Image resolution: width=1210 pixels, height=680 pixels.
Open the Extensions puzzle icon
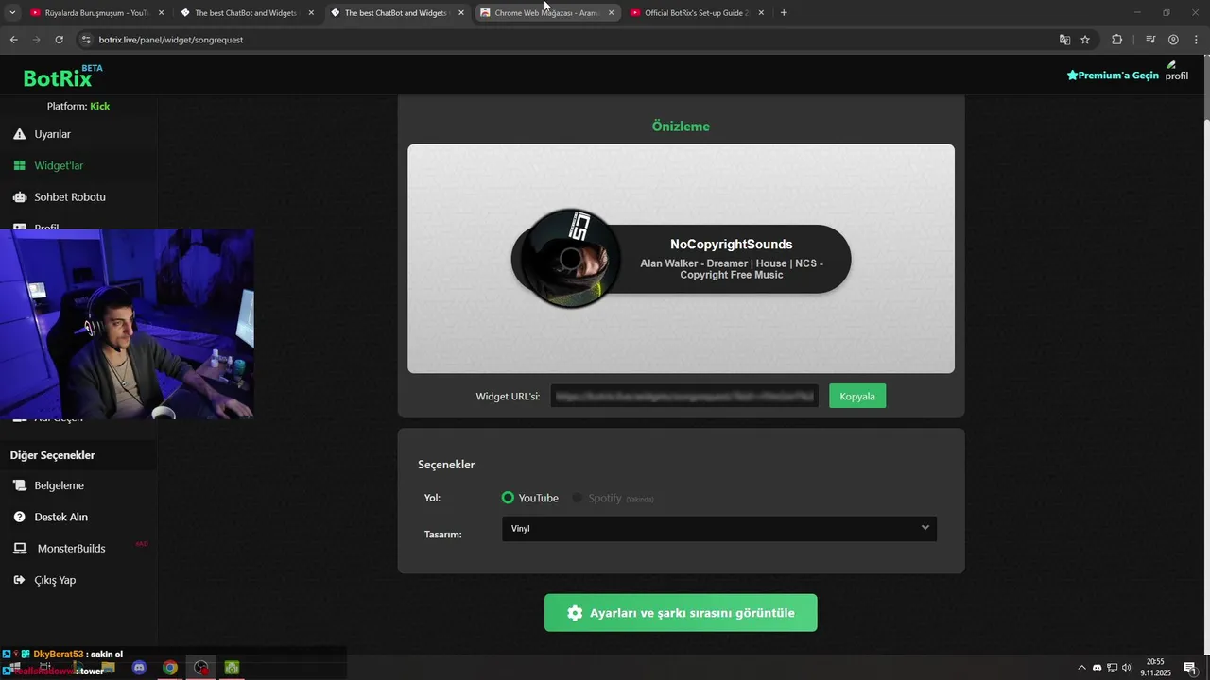(x=1117, y=40)
